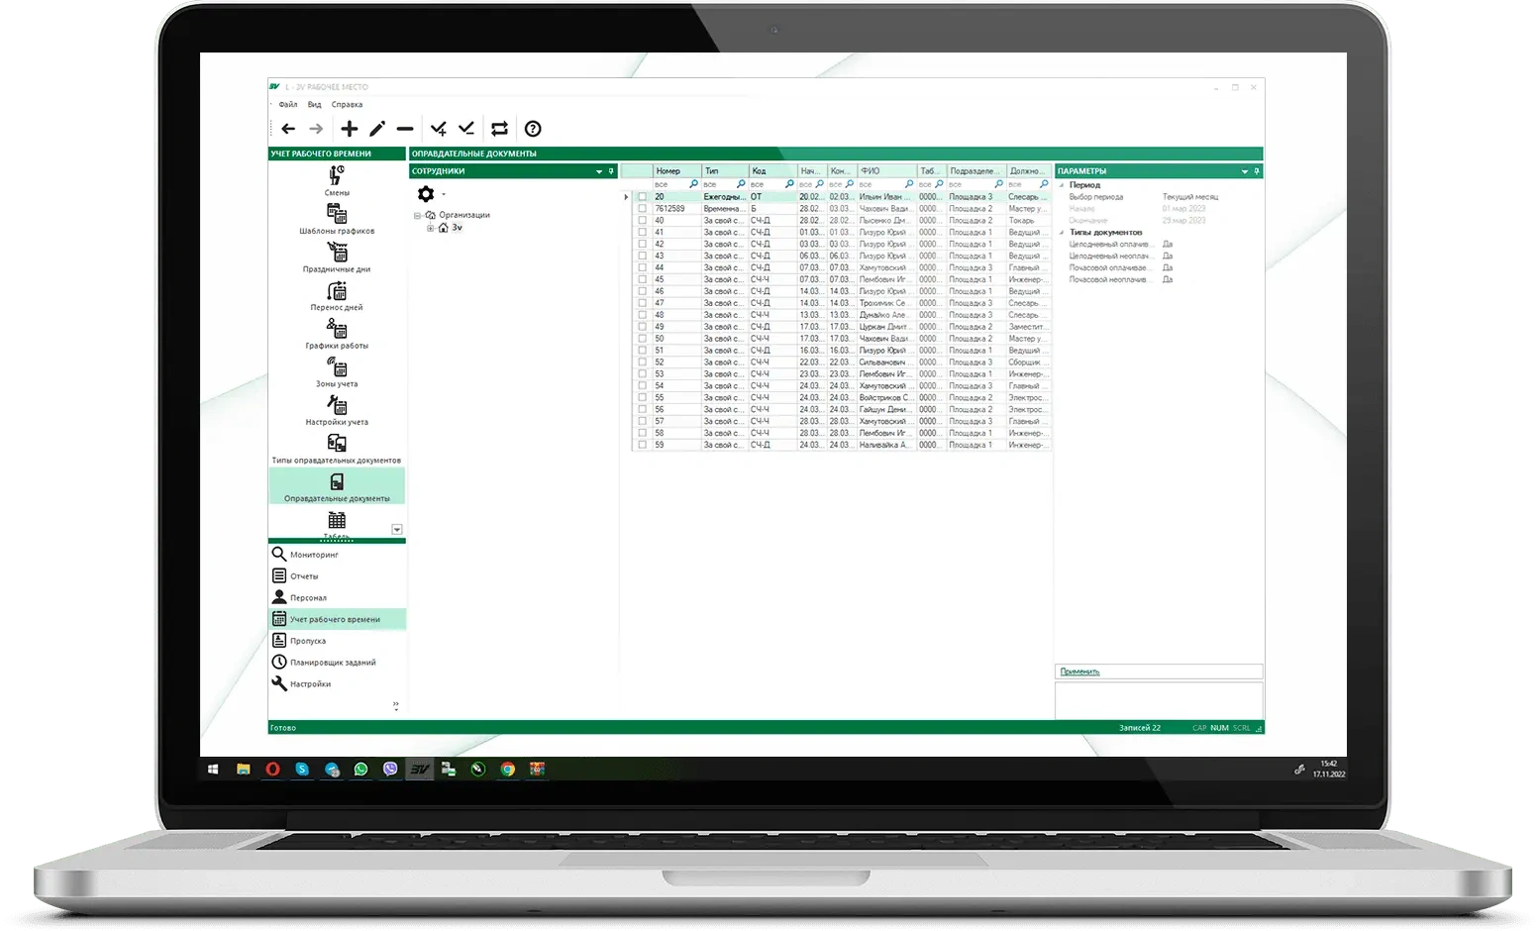Select the checkbox of document number 59
The image size is (1540, 931).
point(642,445)
